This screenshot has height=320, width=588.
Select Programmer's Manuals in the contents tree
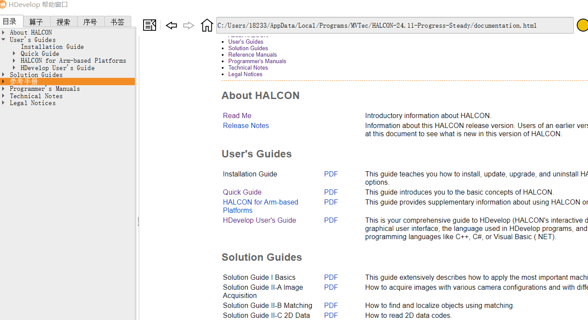pyautogui.click(x=45, y=89)
